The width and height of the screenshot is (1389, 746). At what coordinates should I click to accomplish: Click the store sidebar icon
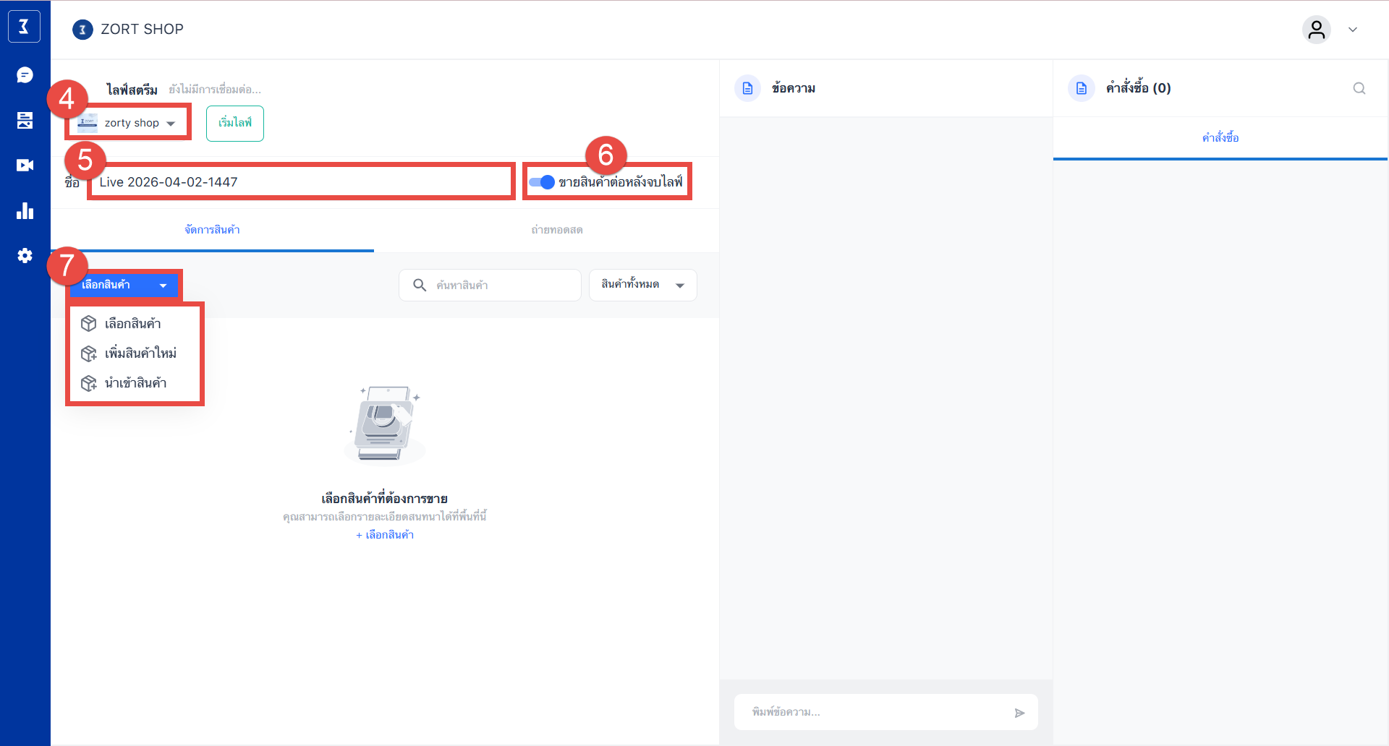[x=25, y=120]
